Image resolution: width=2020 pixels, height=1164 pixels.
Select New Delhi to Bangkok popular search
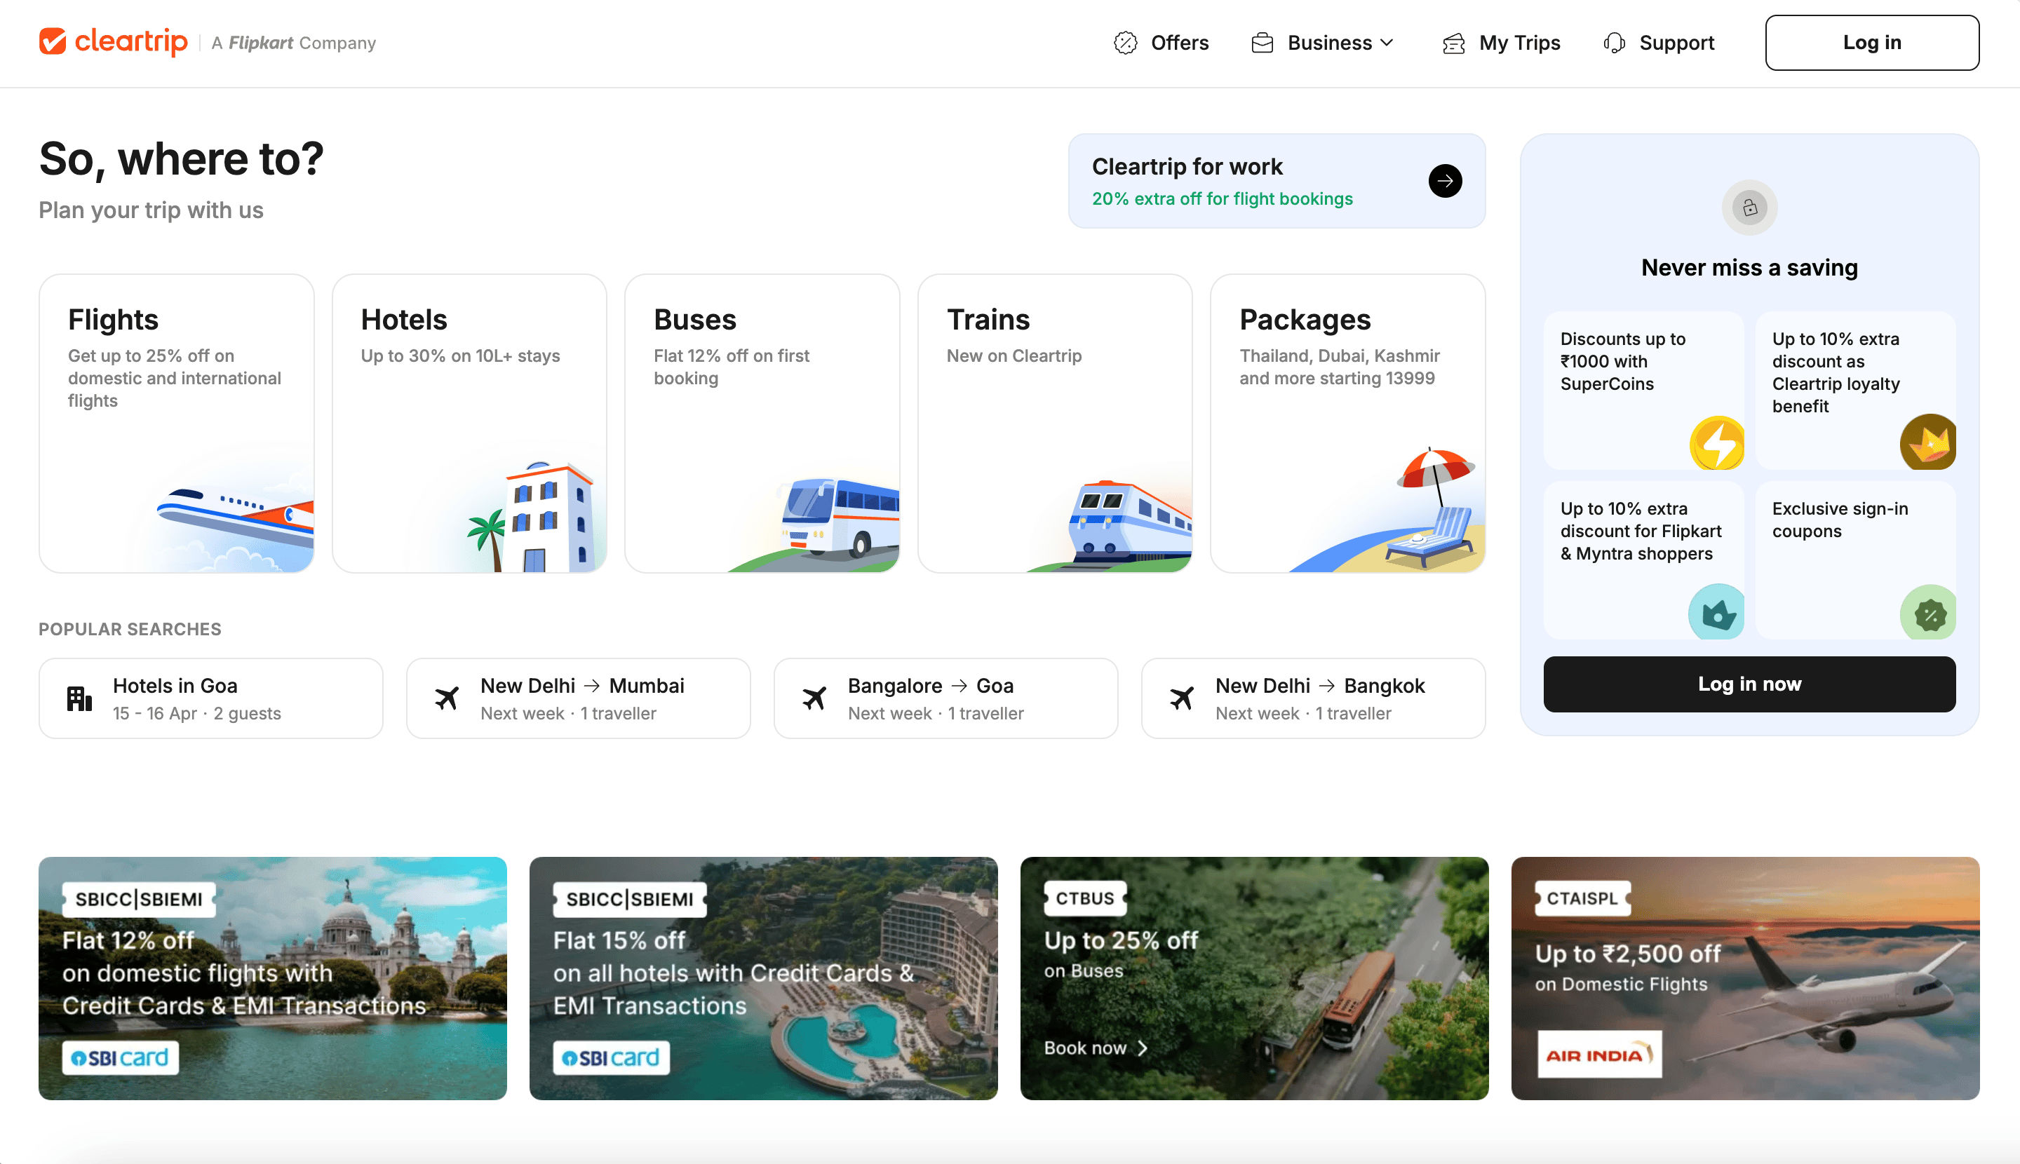1312,698
